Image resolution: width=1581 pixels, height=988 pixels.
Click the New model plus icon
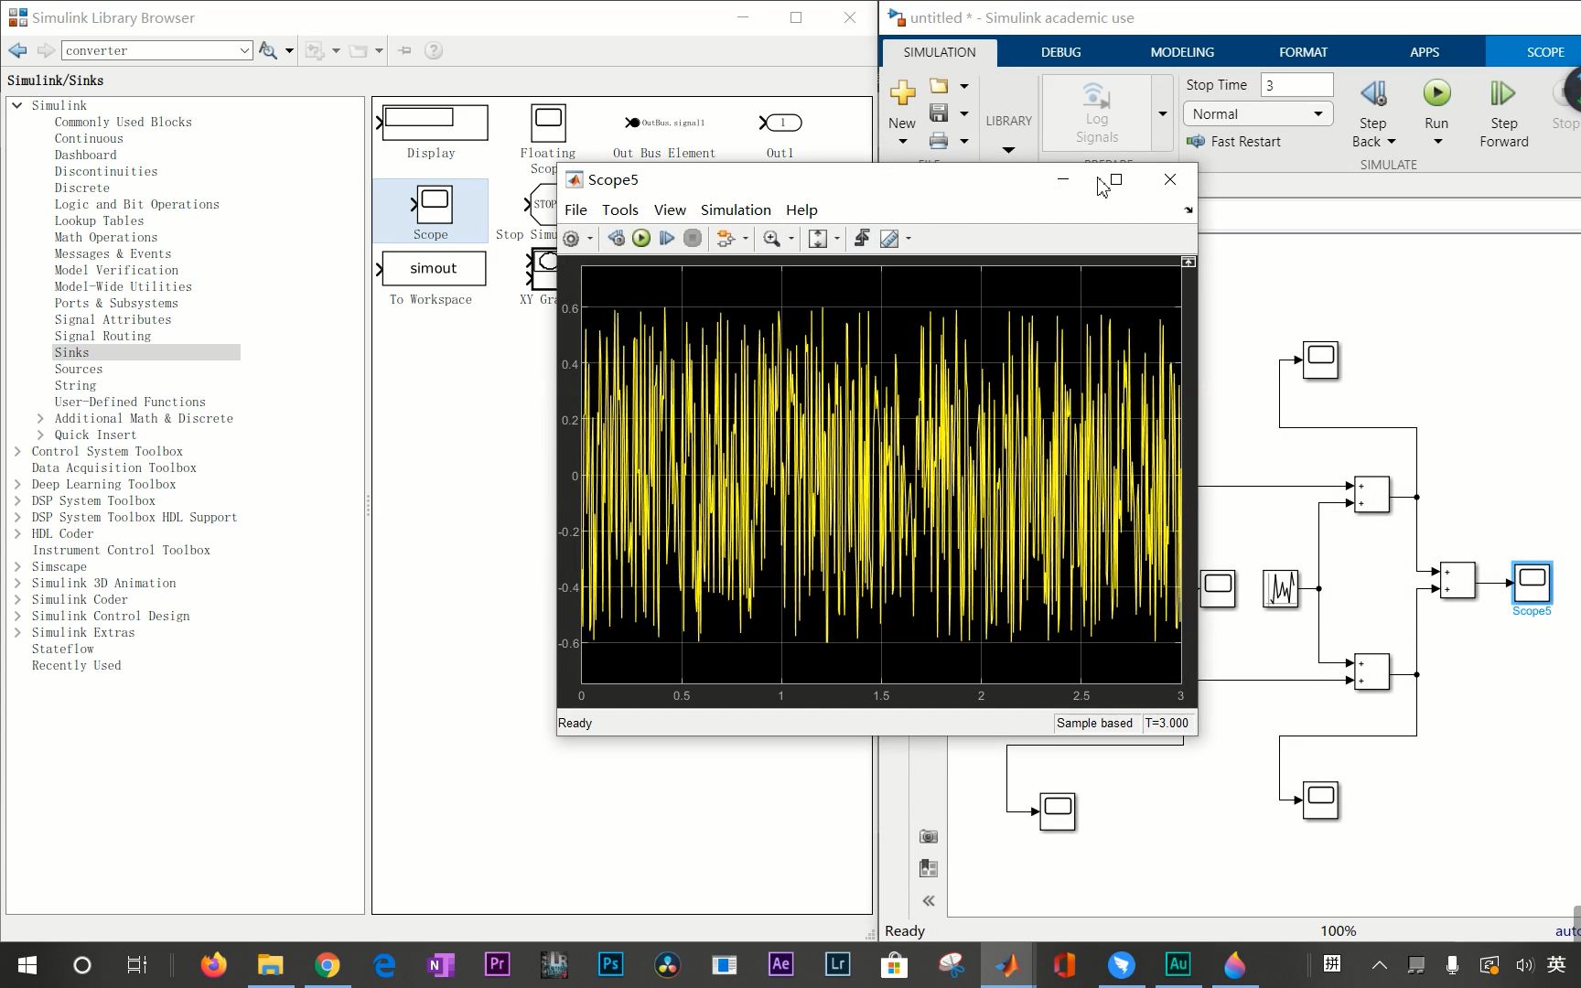902,92
